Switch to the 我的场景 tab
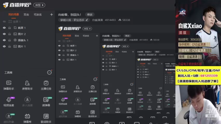 click(x=14, y=15)
